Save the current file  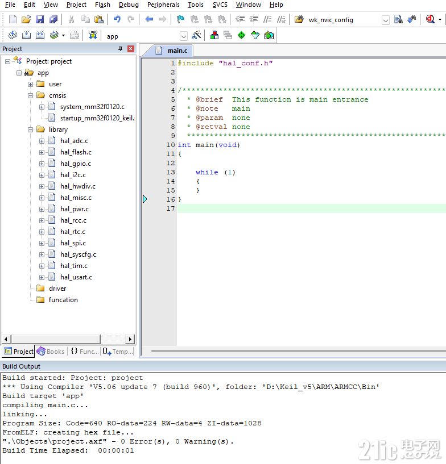coord(40,19)
